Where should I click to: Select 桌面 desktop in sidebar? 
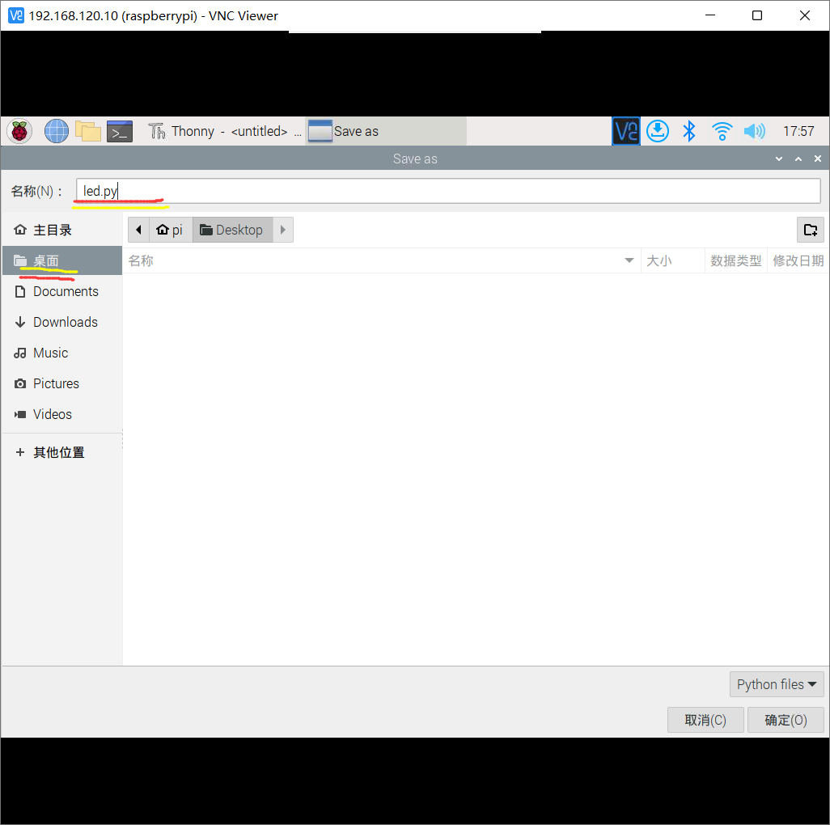pyautogui.click(x=62, y=260)
